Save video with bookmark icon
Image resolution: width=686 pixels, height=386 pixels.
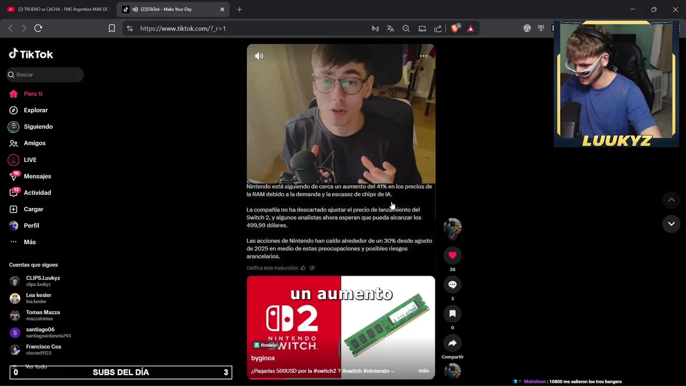point(452,314)
